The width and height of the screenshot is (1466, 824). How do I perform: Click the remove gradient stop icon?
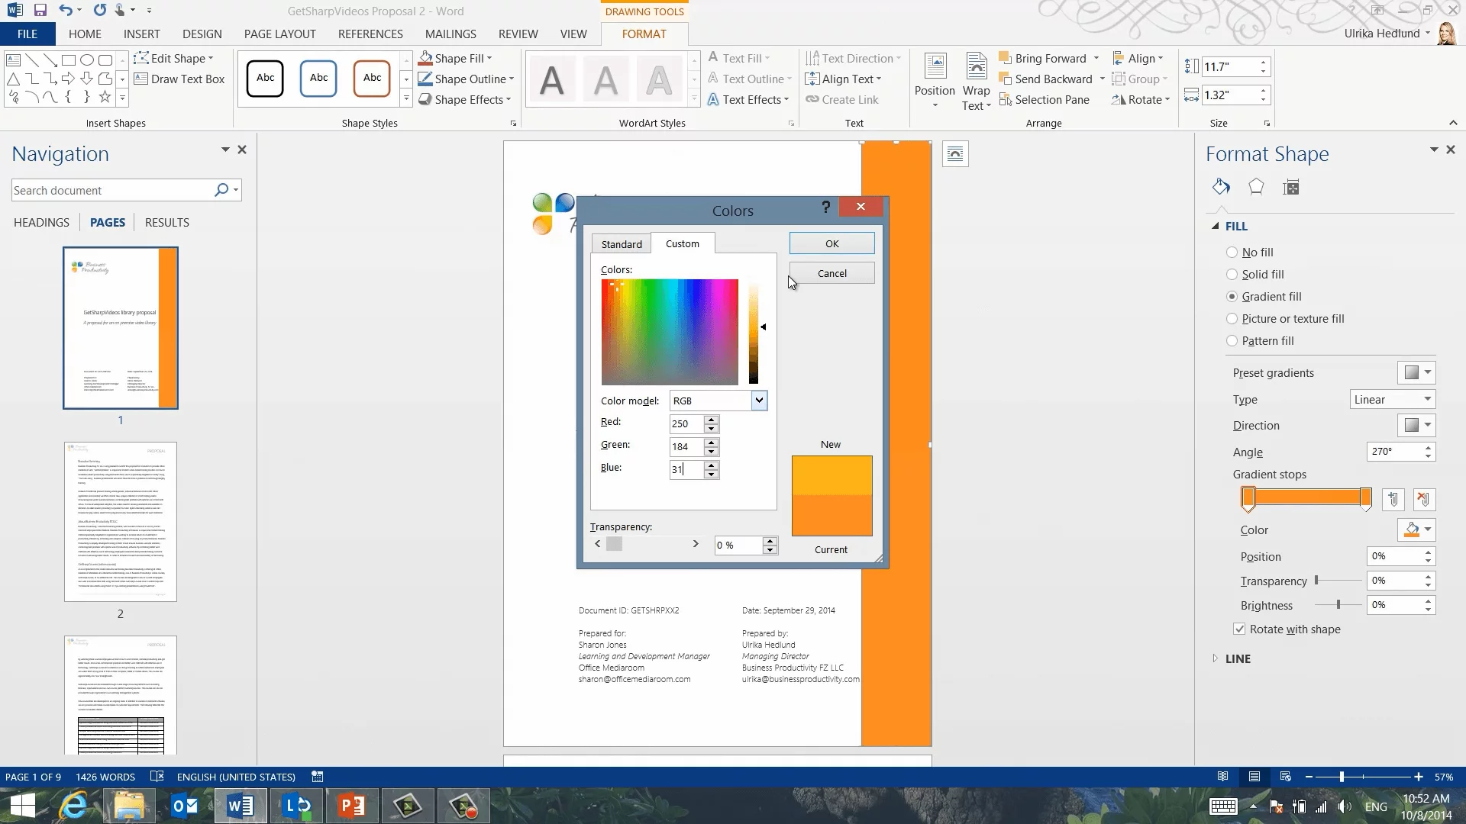click(x=1423, y=500)
